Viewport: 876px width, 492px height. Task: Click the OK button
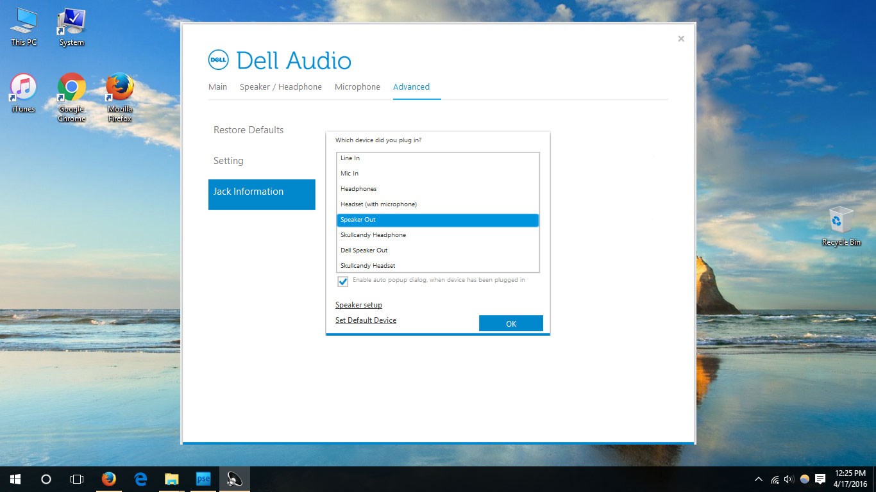click(511, 324)
